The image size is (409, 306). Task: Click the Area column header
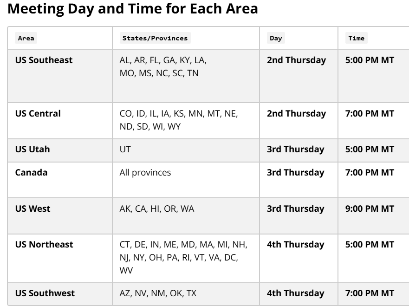tap(26, 38)
